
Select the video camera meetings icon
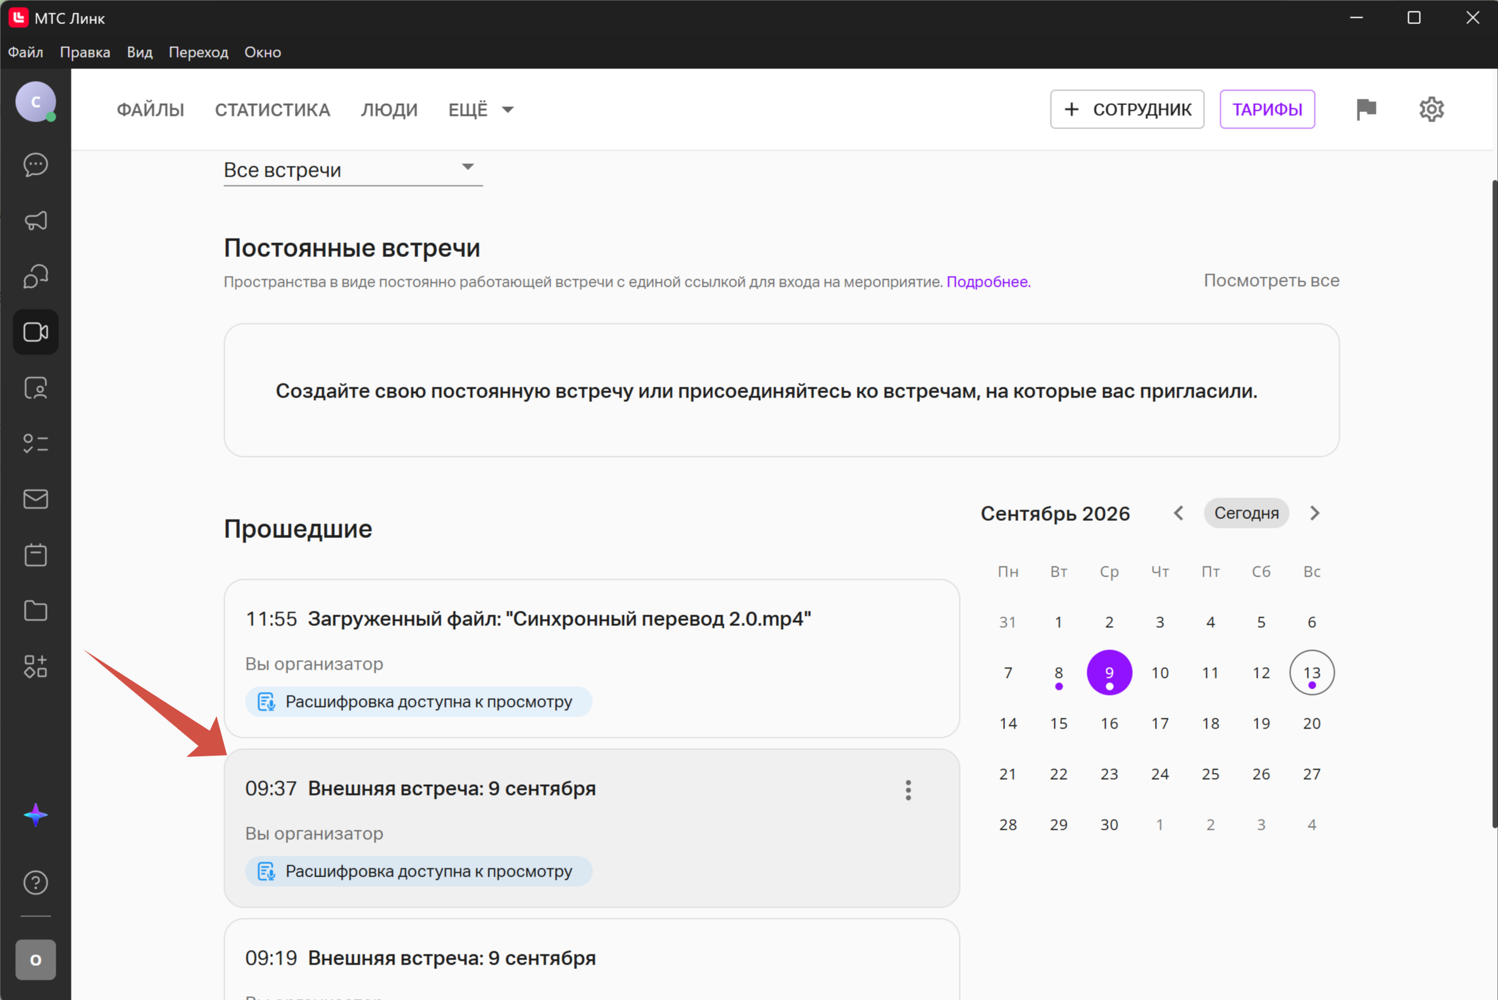pos(35,332)
